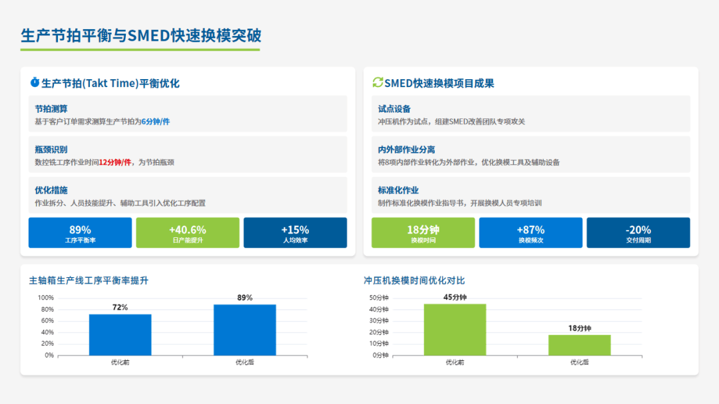The image size is (719, 404).
Task: Select the 优化措施 section block
Action: pos(187,195)
